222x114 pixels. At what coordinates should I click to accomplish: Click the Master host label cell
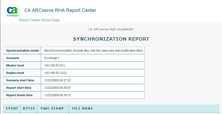15,65
